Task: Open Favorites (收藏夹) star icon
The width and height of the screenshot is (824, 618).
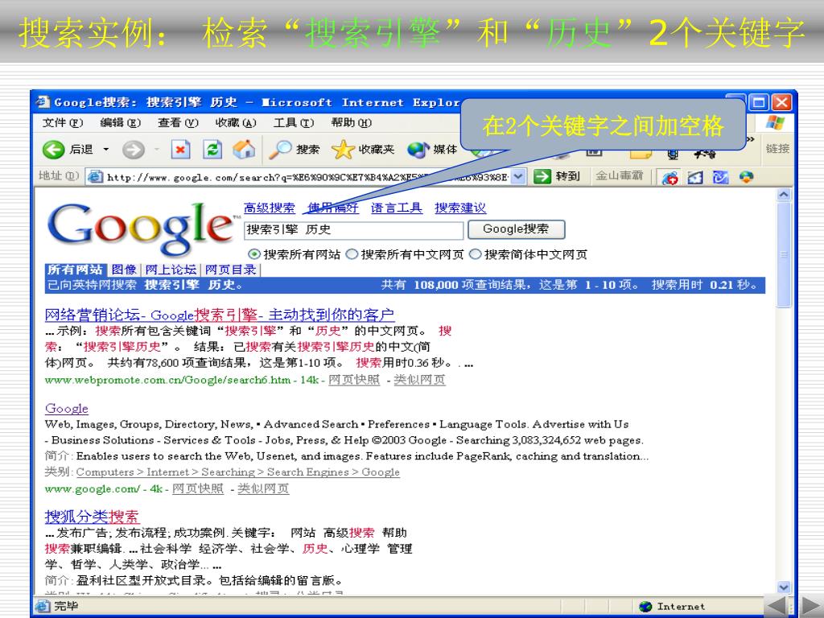Action: [x=363, y=150]
